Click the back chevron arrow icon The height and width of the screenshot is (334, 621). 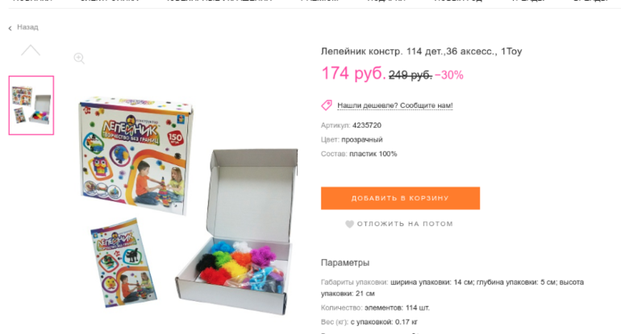click(10, 28)
